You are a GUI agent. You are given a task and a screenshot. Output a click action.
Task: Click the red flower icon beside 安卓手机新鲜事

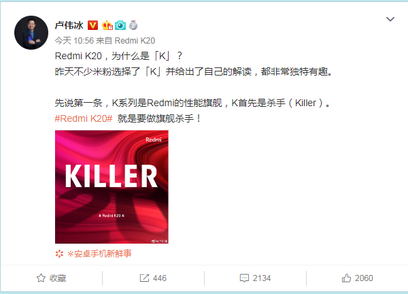coord(59,254)
